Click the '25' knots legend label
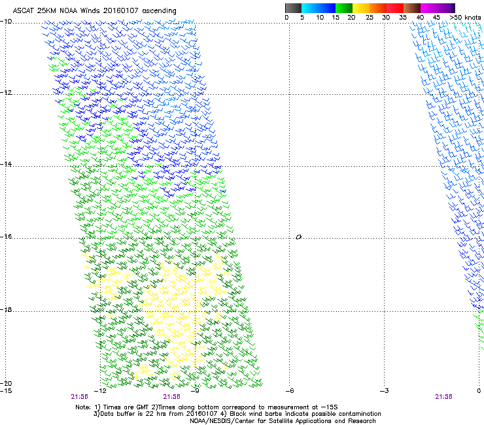This screenshot has width=484, height=425. tap(370, 18)
